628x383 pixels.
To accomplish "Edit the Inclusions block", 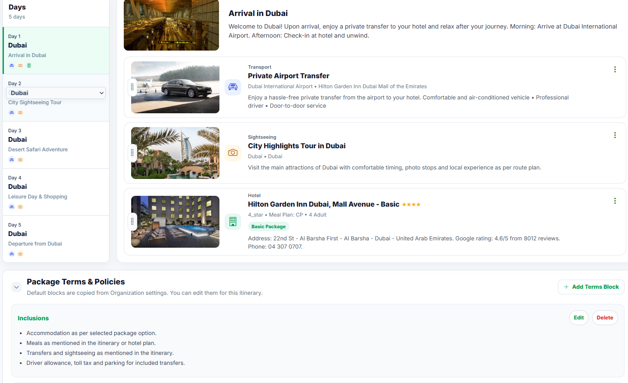I will [x=579, y=318].
